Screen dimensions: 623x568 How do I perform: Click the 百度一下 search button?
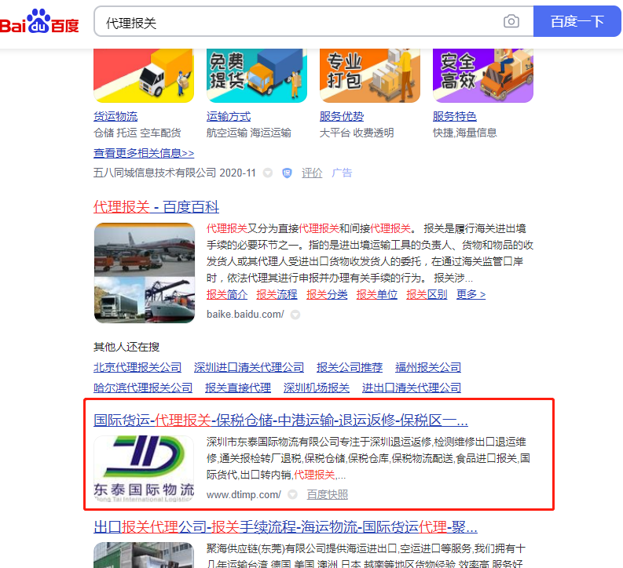[577, 21]
